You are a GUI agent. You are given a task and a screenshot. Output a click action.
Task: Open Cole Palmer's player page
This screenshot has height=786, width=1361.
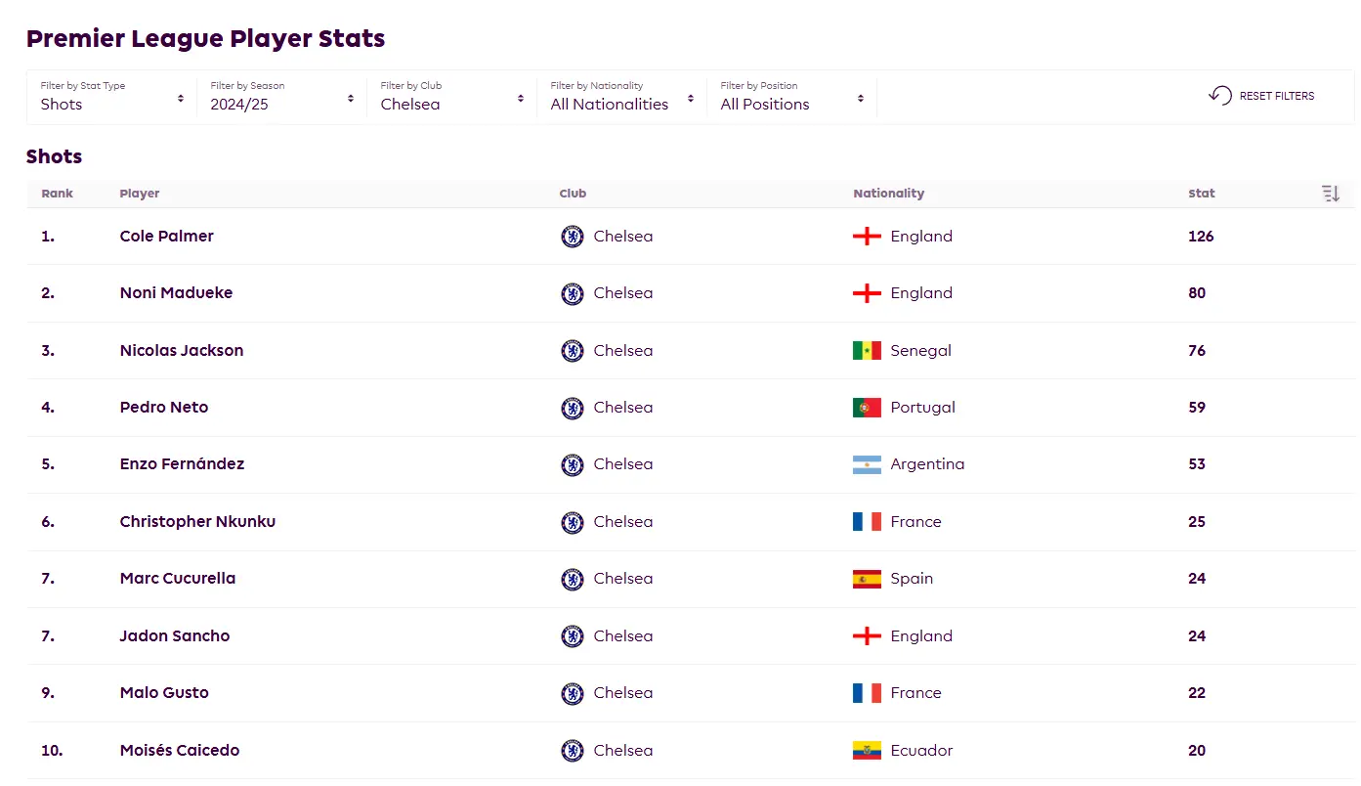pos(166,237)
